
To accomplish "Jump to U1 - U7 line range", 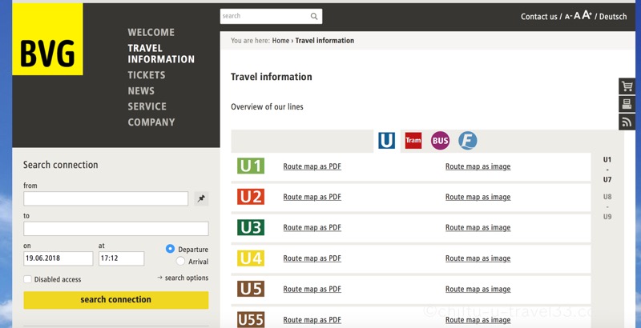I will pyautogui.click(x=607, y=170).
